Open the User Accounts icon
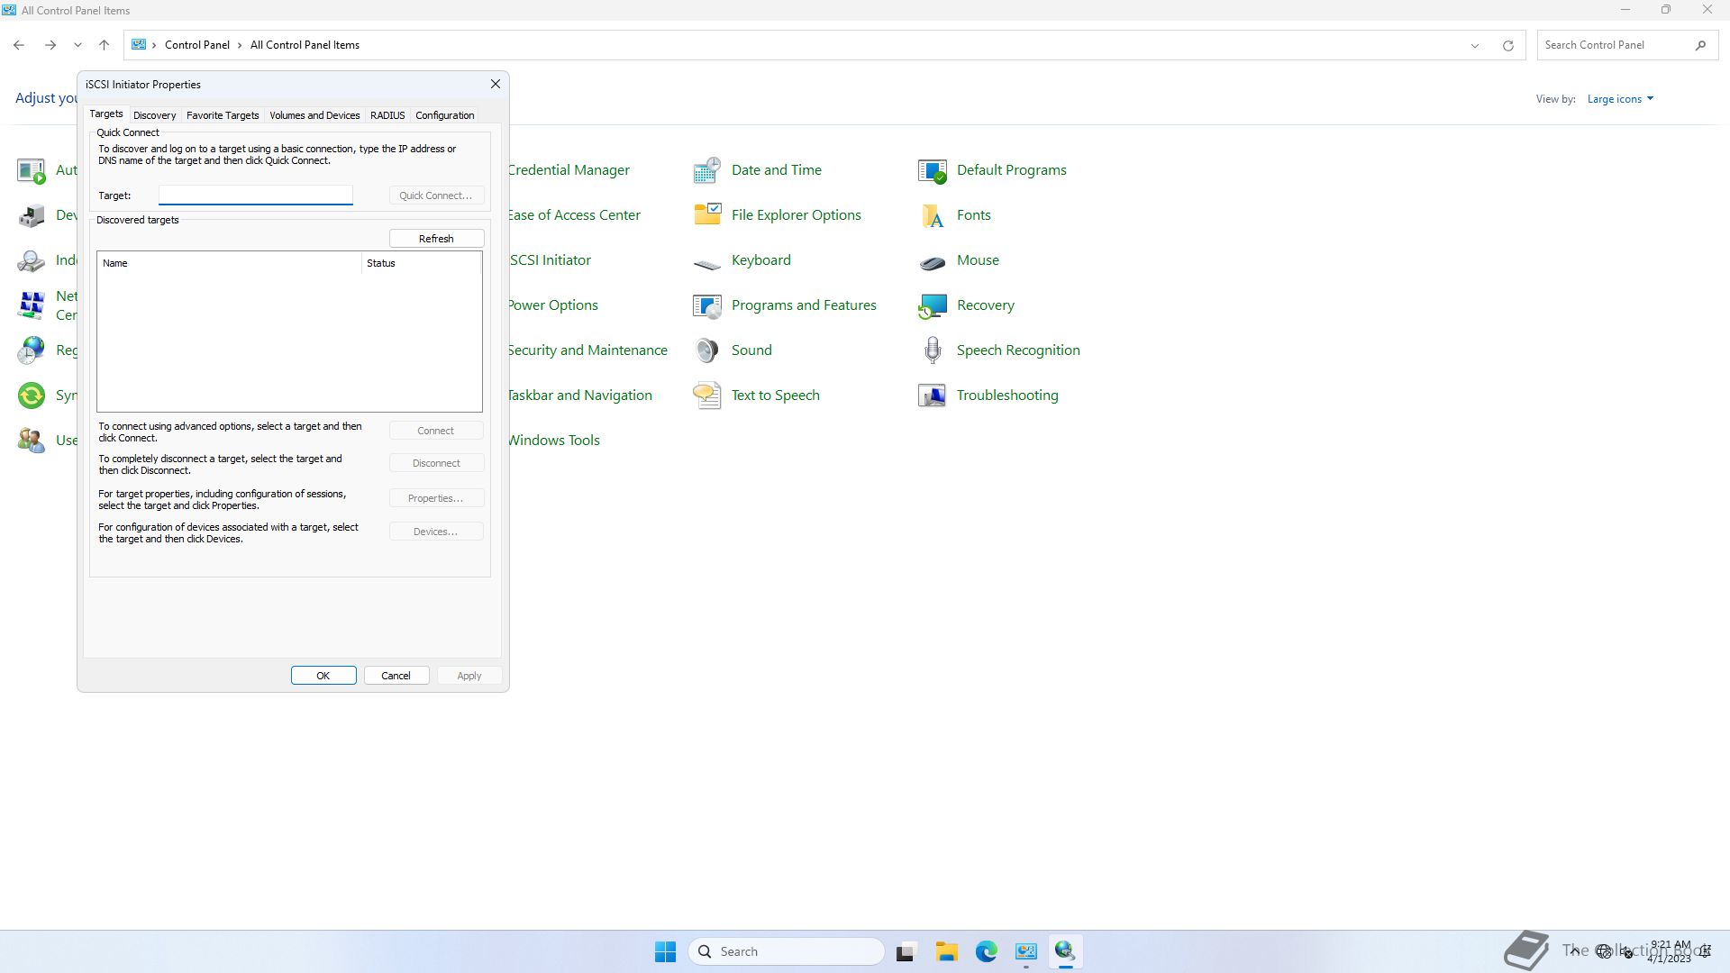Viewport: 1730px width, 973px height. coord(32,441)
